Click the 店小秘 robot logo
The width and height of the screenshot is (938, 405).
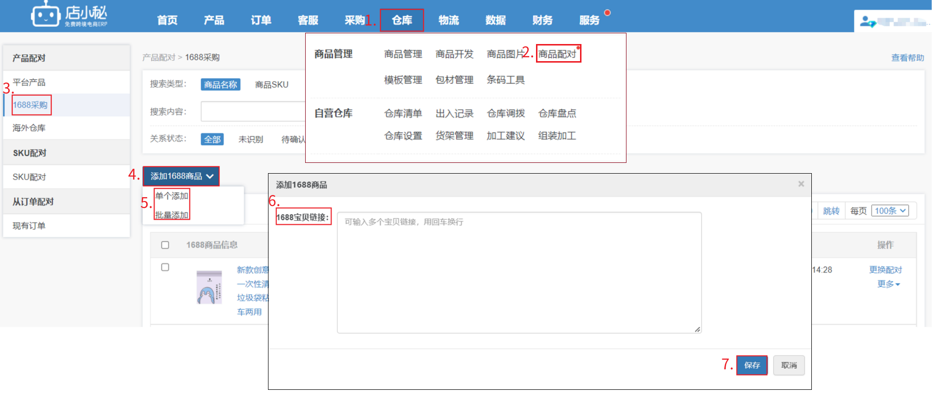click(68, 15)
